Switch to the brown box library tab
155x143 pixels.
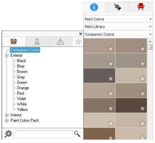tap(14, 41)
